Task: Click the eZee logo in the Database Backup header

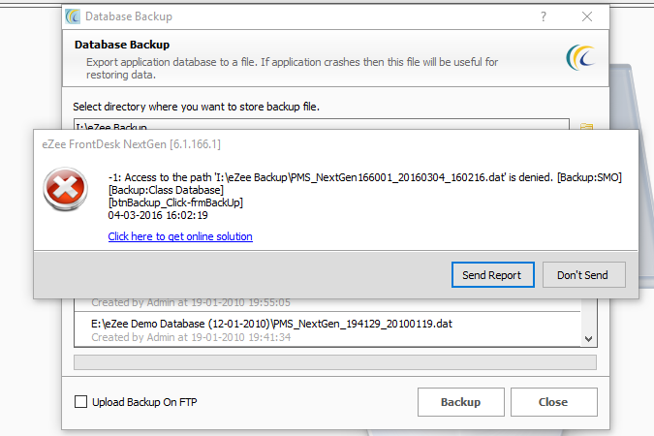Action: (580, 57)
